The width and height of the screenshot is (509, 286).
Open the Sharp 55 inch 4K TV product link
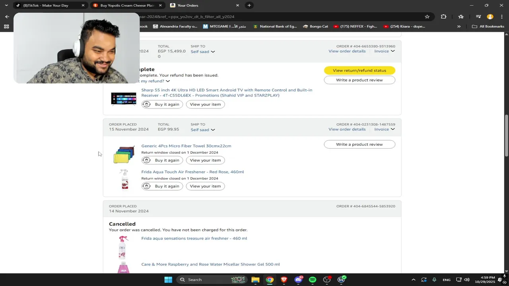point(227,93)
